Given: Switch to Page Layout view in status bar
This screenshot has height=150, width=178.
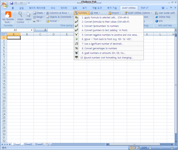Looking at the screenshot, I should (134, 148).
